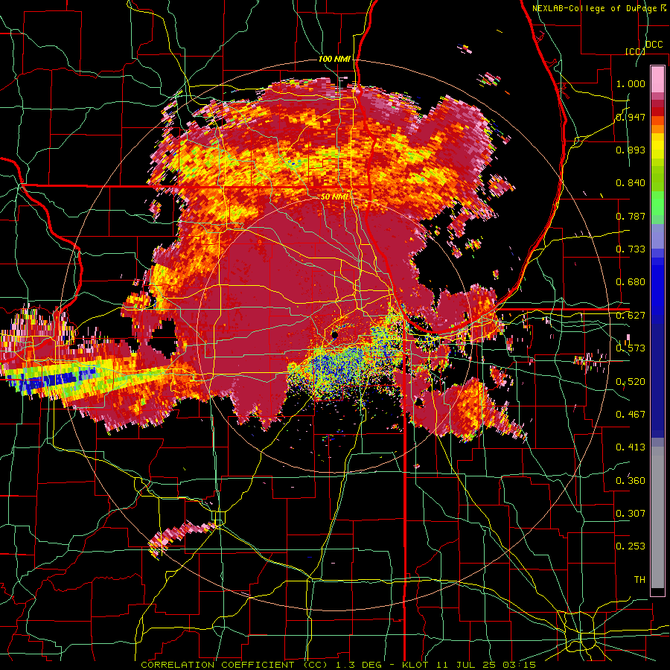Click the 100 NMI range ring label
This screenshot has width=670, height=670.
[334, 59]
